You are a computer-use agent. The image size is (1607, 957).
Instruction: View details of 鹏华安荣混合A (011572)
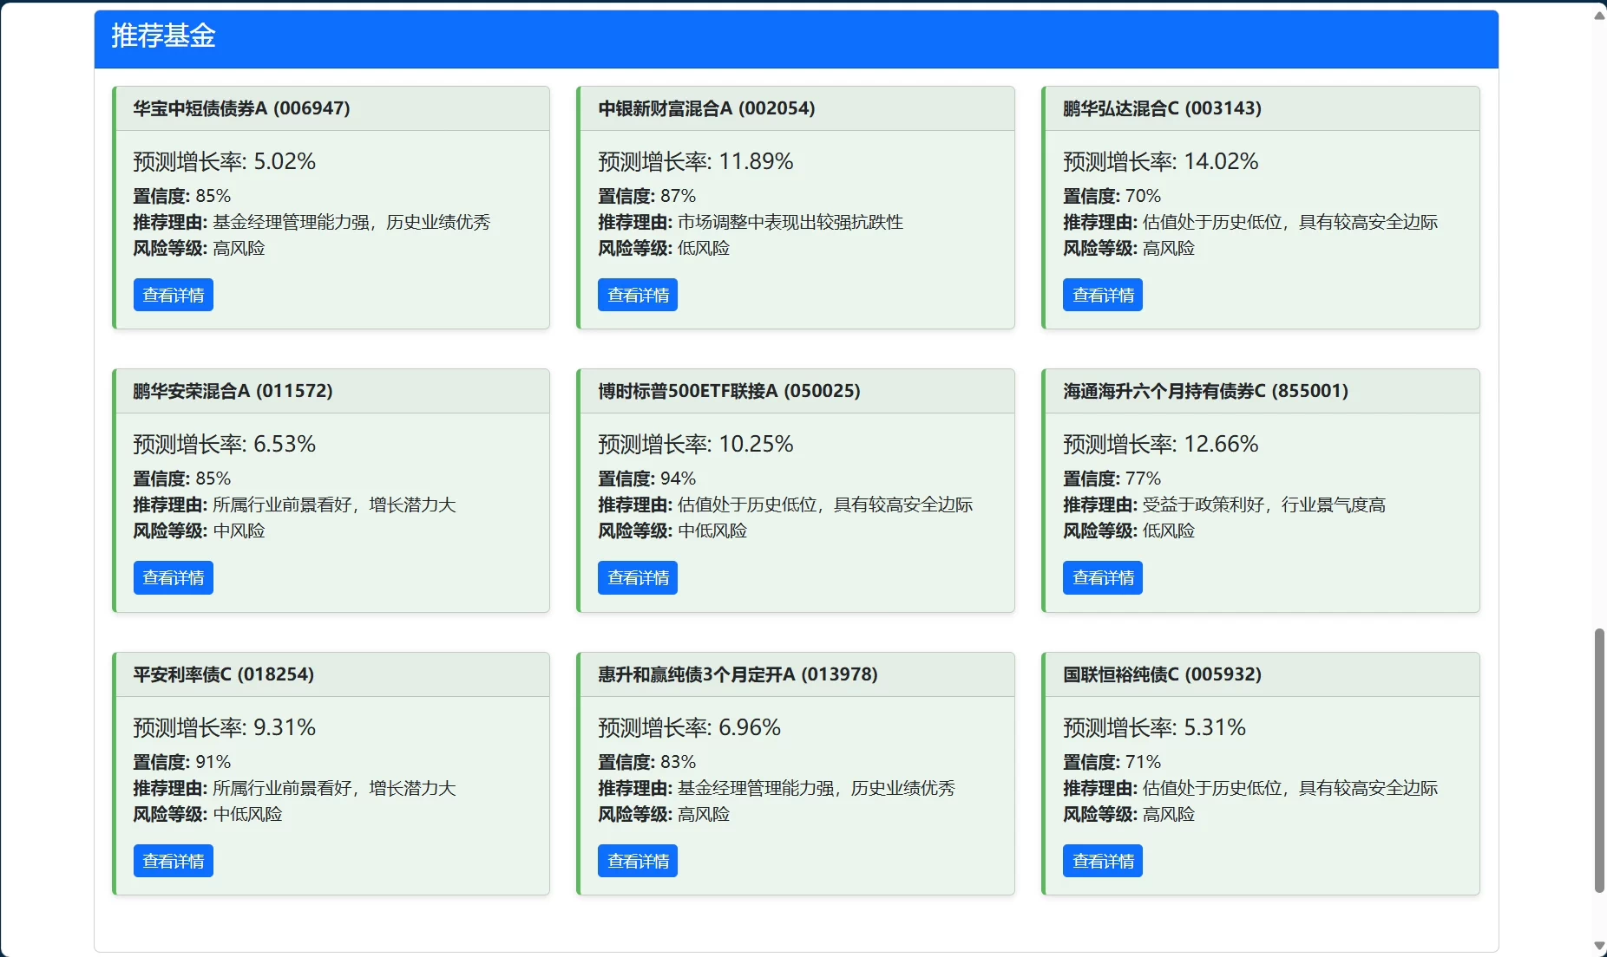tap(173, 577)
